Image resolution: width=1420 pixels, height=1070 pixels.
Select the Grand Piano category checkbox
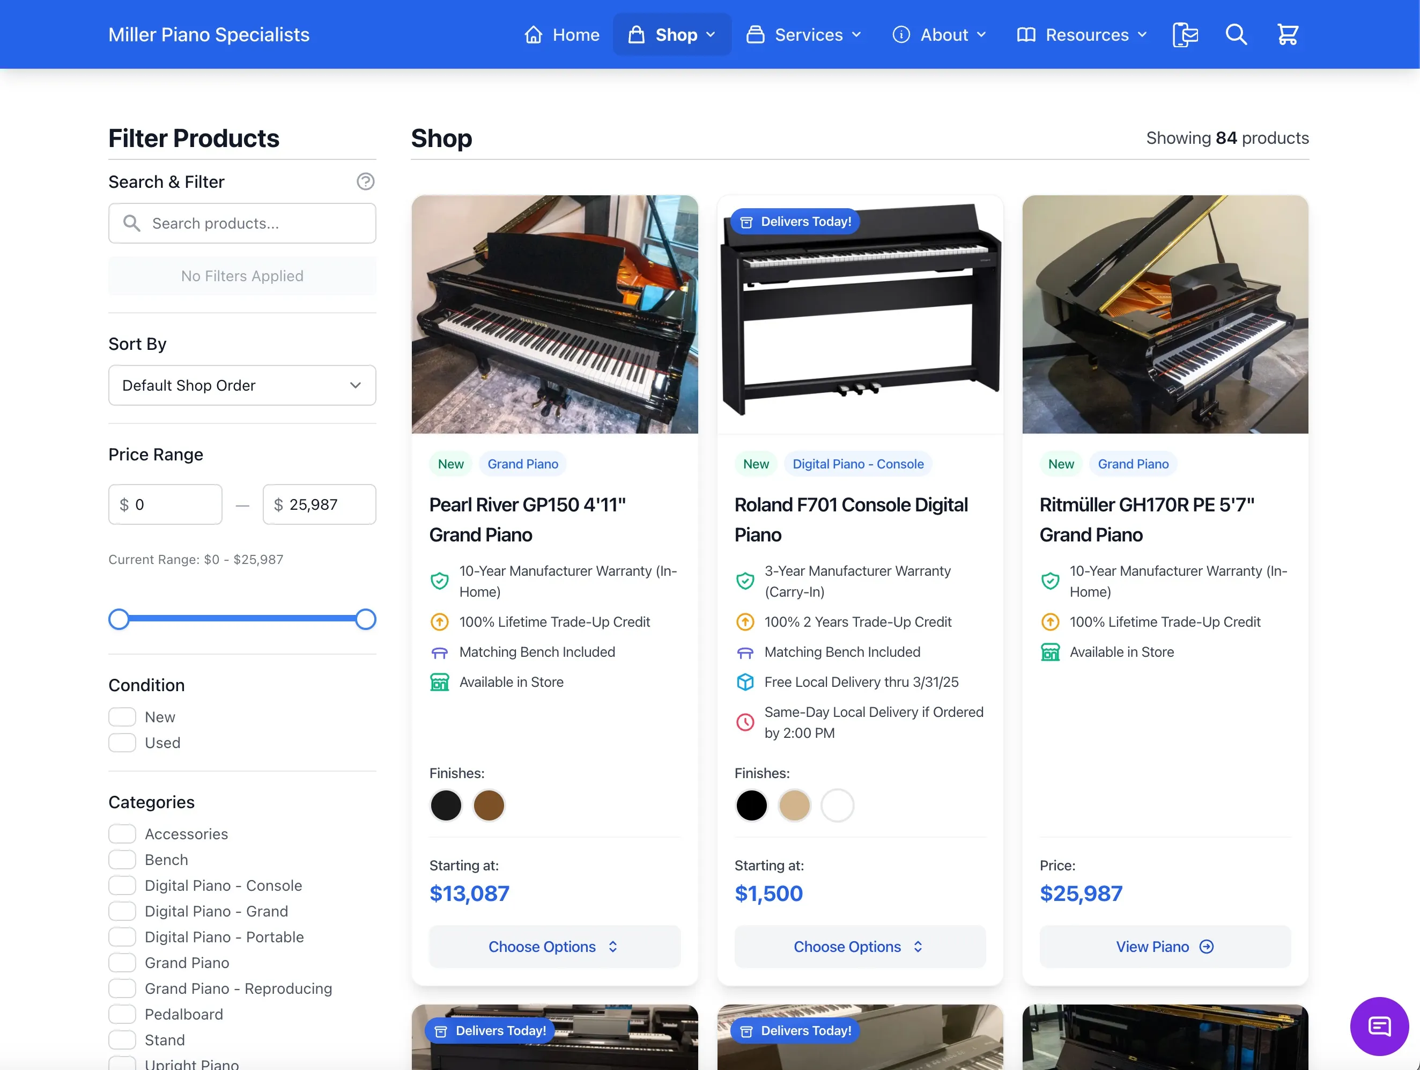pos(122,962)
